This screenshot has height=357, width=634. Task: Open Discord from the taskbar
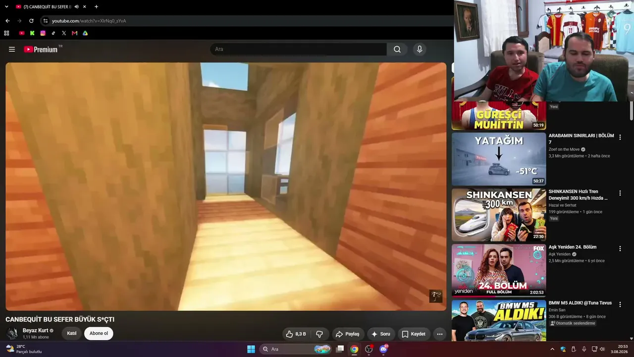[383, 349]
